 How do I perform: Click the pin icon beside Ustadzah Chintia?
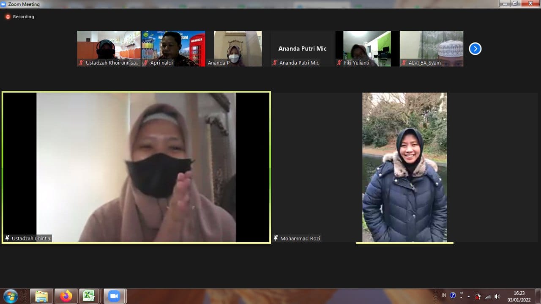7,238
